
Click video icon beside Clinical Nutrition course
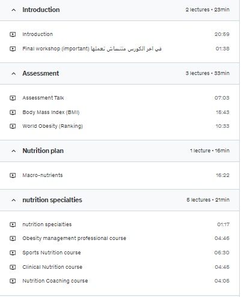pyautogui.click(x=13, y=267)
